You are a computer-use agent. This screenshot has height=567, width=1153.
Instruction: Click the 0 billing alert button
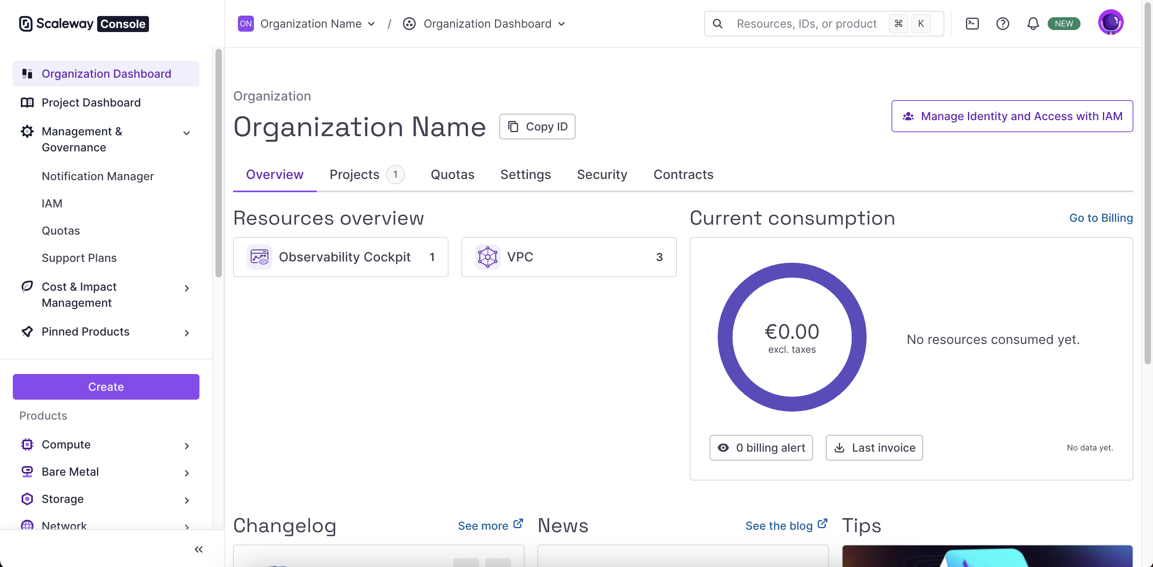(x=761, y=448)
